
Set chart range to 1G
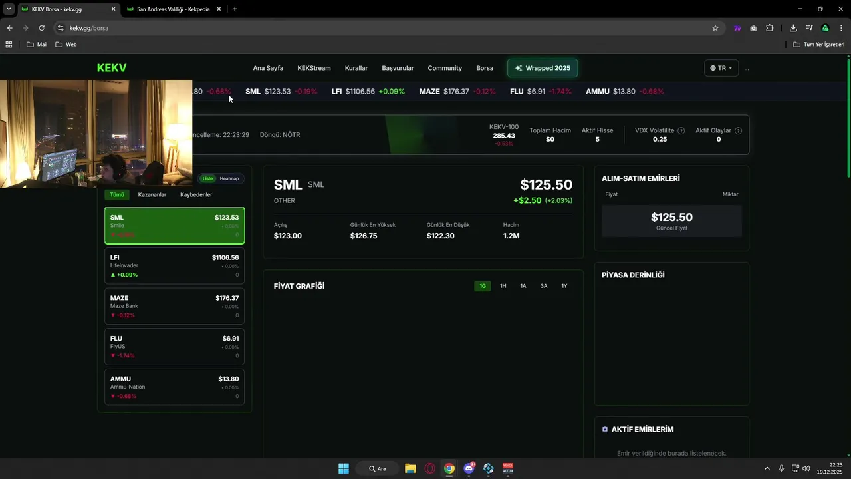tap(483, 286)
